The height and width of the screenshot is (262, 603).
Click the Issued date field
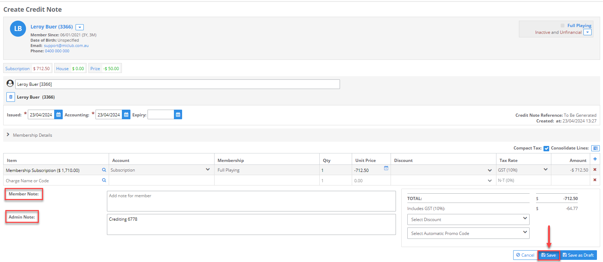(x=41, y=115)
